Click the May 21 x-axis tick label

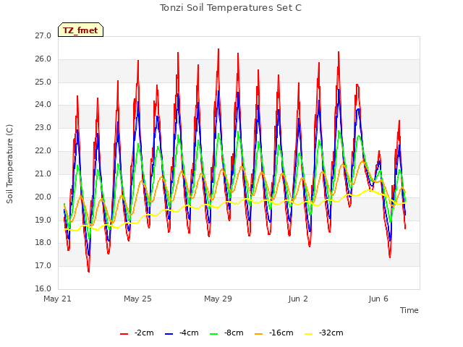[x=58, y=299]
